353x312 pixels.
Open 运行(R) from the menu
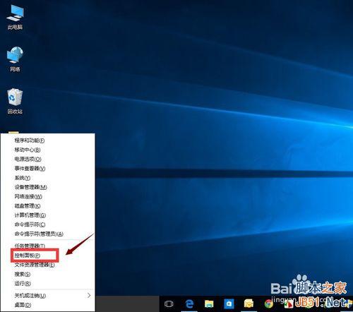[48, 284]
